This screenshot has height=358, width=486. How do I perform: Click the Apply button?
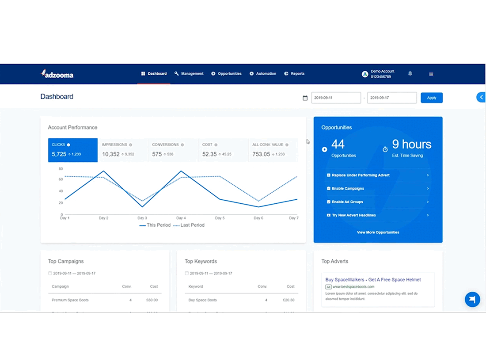point(432,98)
